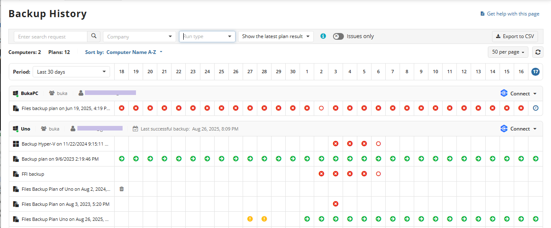Click the clock status icon in BukaPC row

point(536,108)
